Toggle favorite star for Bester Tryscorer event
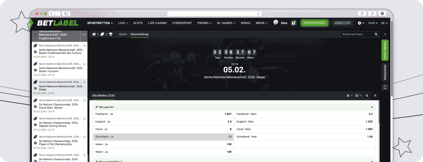423x162 pixels. point(84,64)
